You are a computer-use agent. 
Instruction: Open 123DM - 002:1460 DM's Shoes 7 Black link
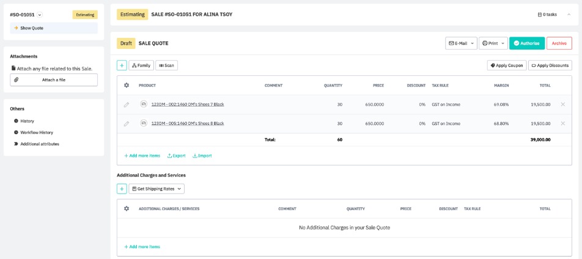pos(187,105)
